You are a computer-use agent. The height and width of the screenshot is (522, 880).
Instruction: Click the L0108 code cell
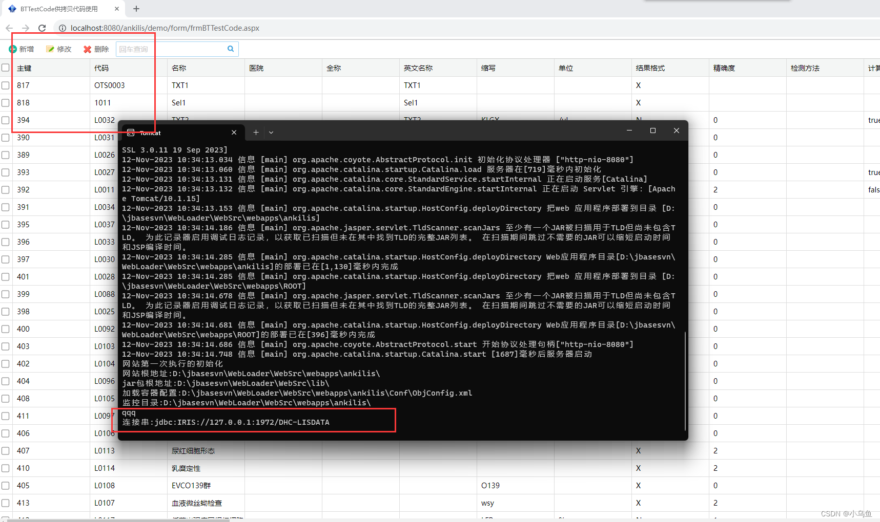point(129,486)
